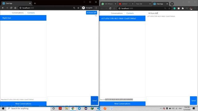Close the YouTube tab in the right window
198x111 pixels.
(x=133, y=4)
